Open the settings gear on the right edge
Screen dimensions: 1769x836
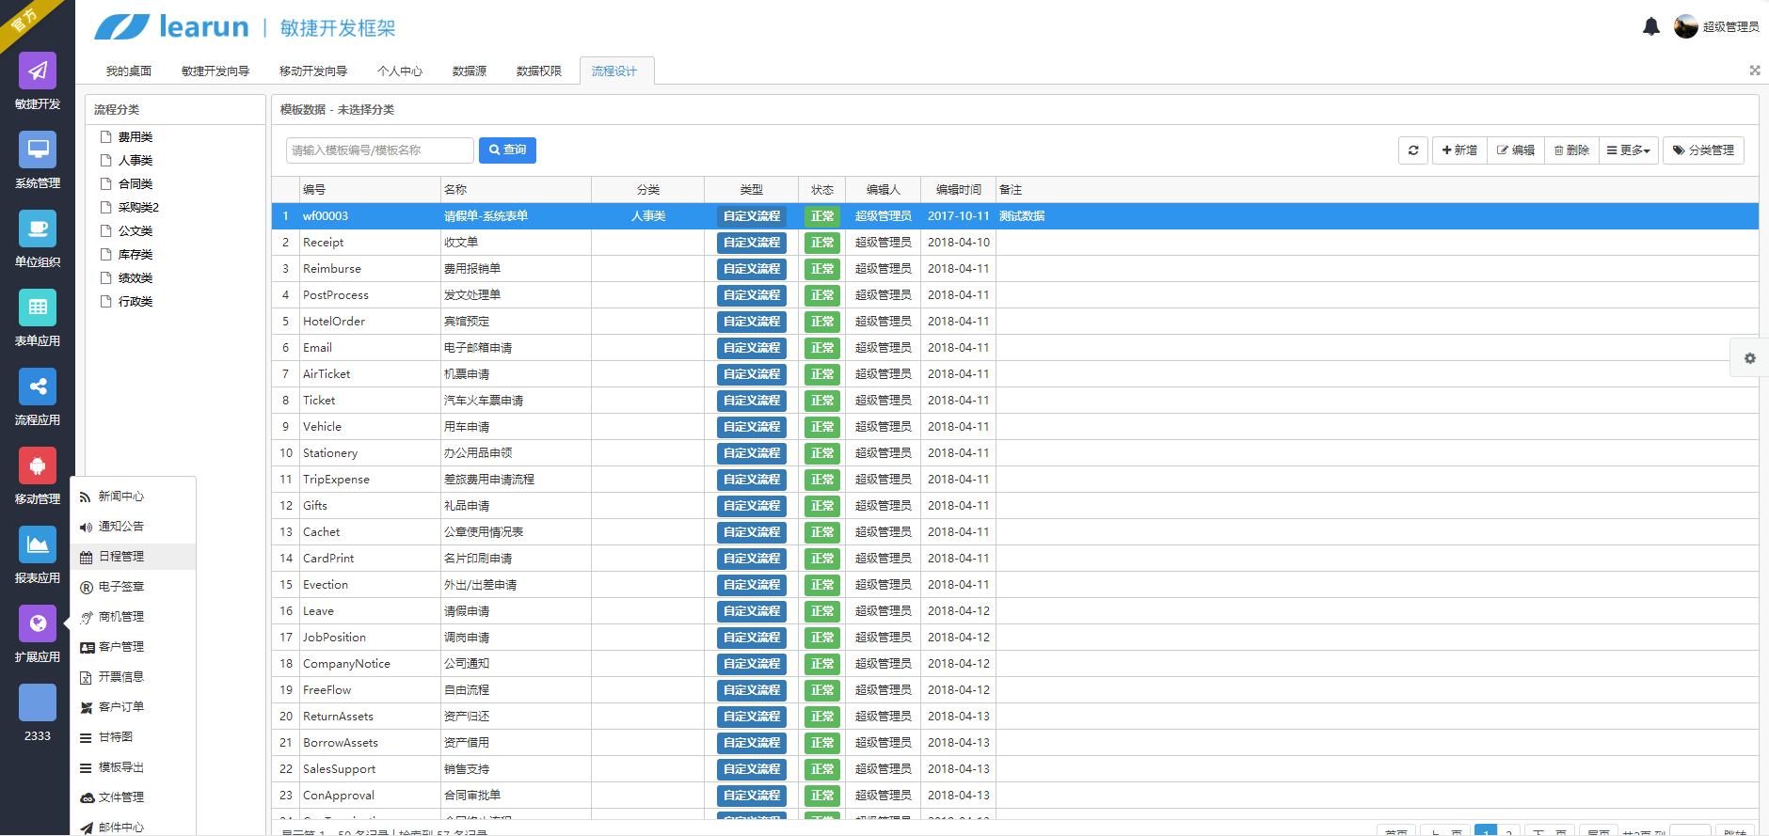point(1749,358)
